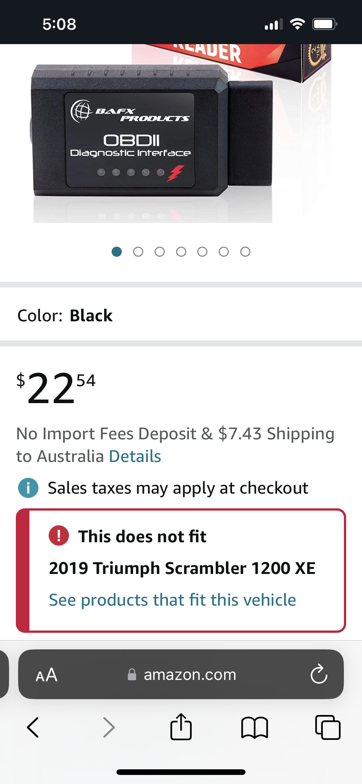The width and height of the screenshot is (362, 784).
Task: Show all open Safari tabs
Action: [328, 727]
